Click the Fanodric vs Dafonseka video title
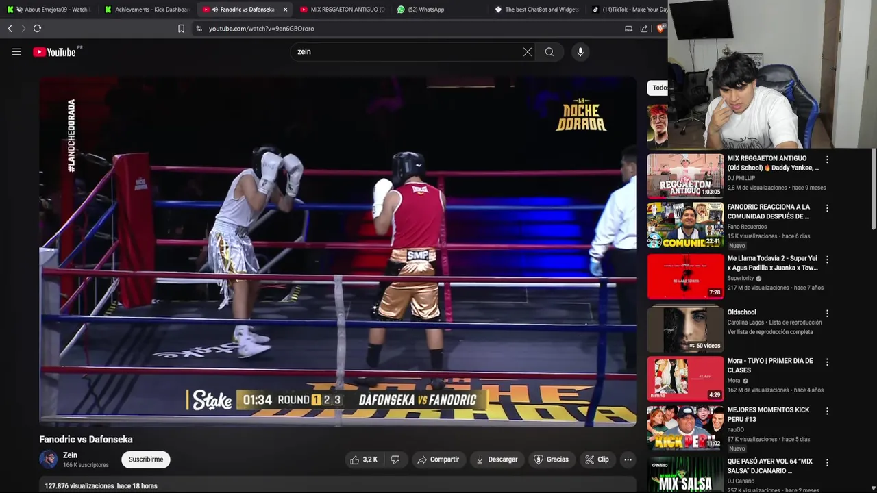 (x=86, y=440)
